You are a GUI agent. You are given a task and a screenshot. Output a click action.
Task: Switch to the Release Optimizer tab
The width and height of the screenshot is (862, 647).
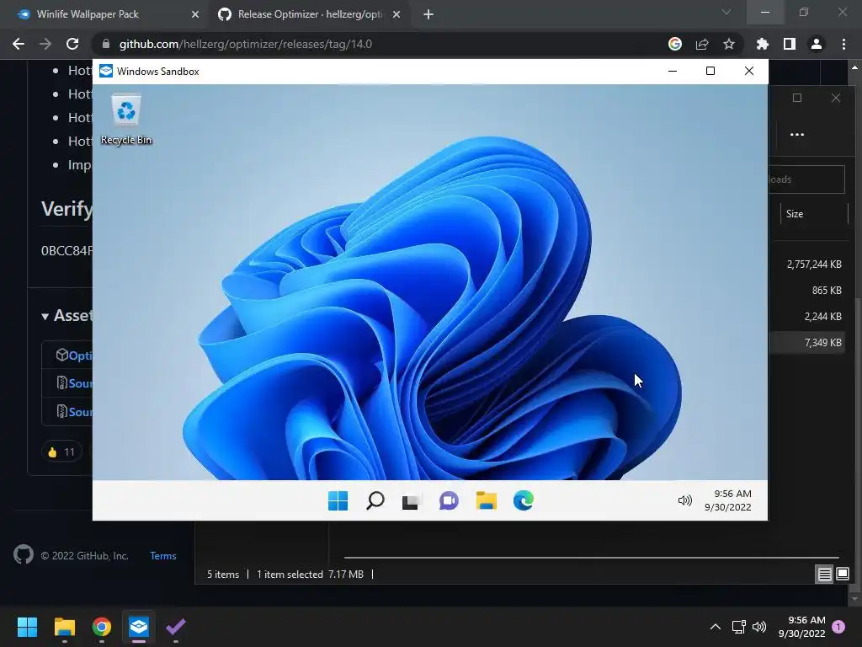pyautogui.click(x=308, y=14)
